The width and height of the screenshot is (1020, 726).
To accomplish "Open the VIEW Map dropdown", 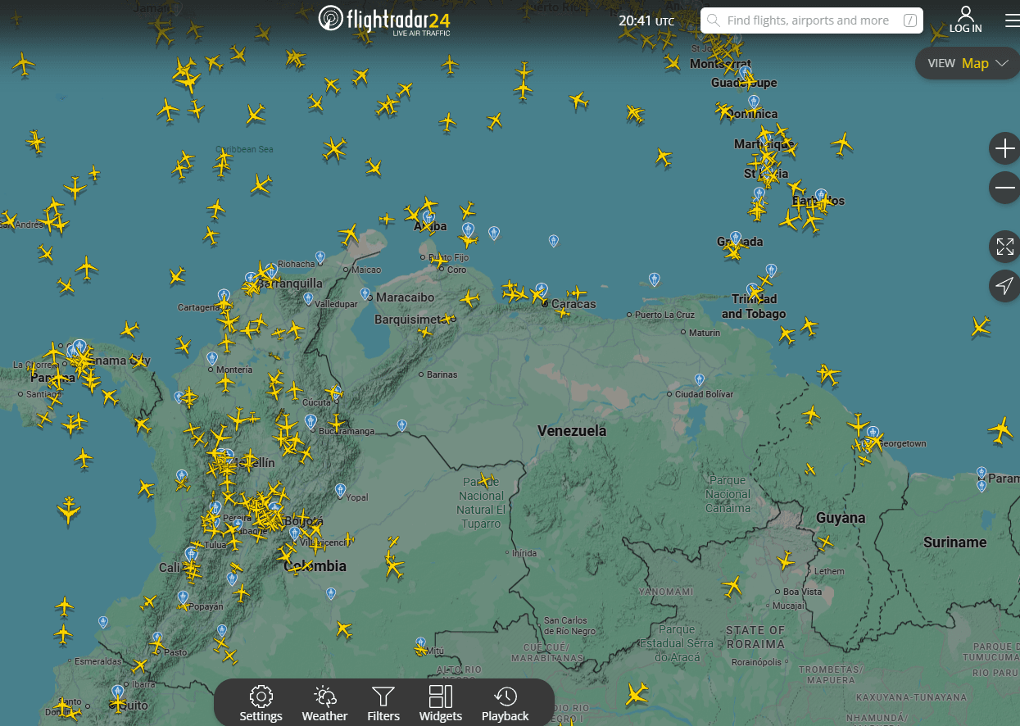I will pos(968,63).
